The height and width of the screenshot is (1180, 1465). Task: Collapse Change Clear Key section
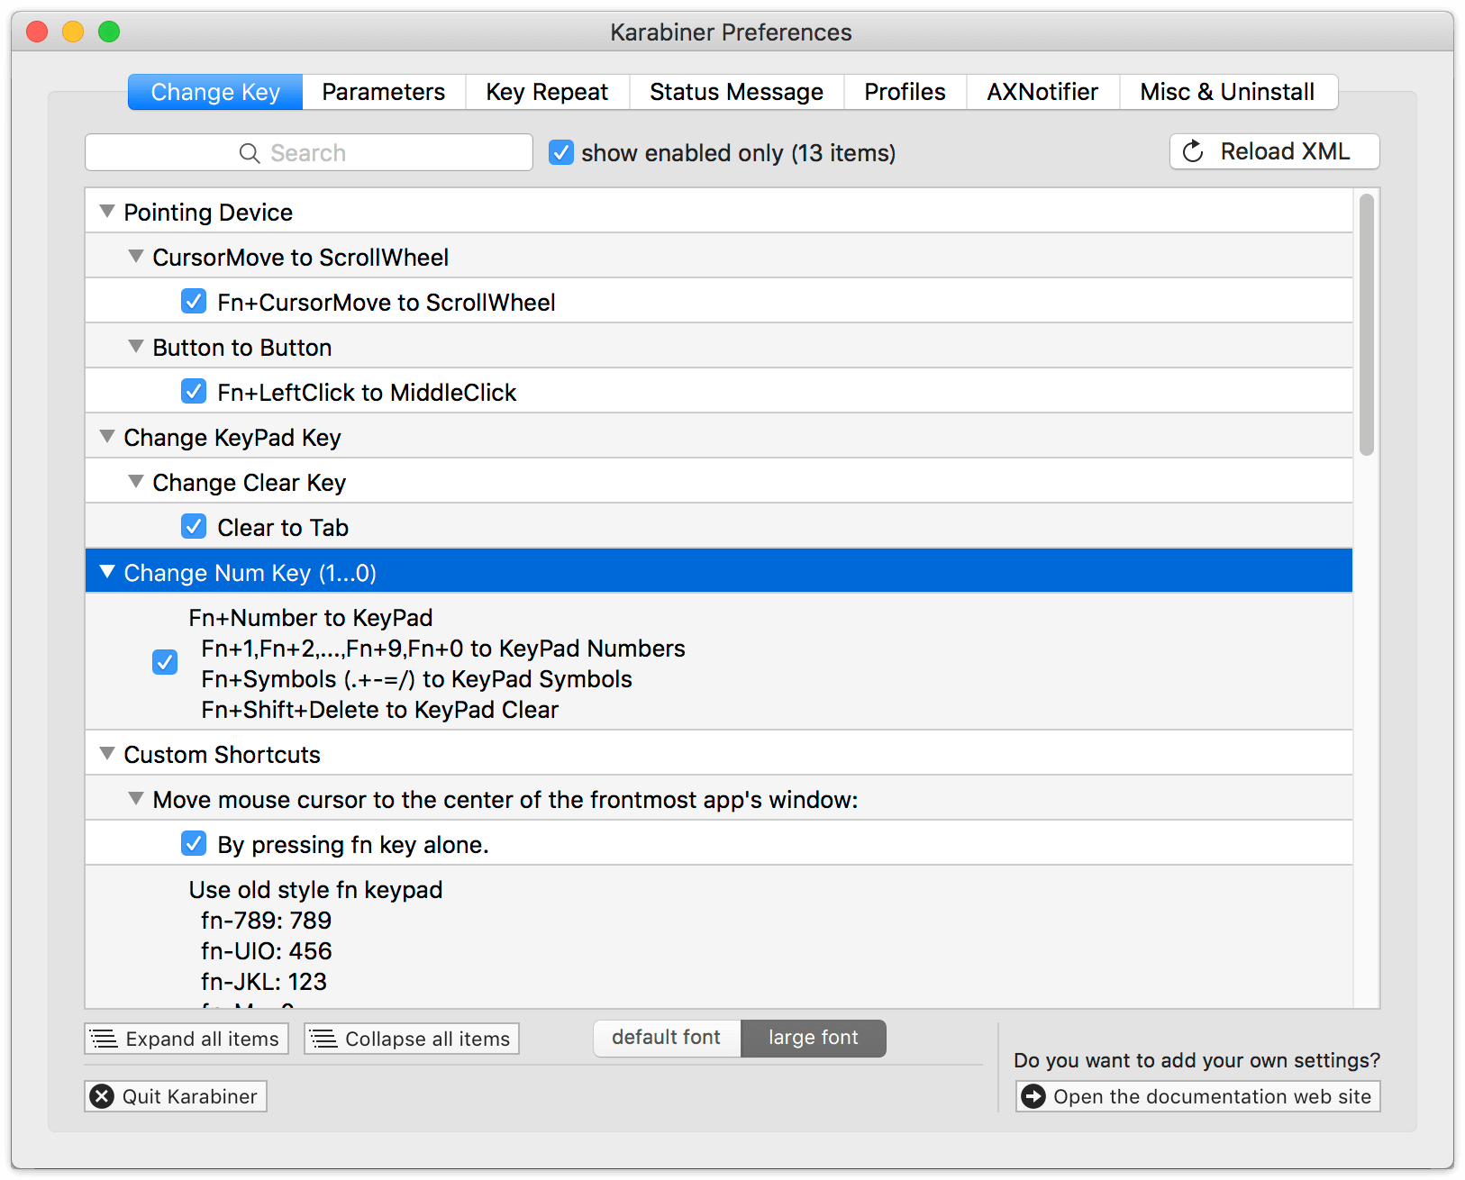pyautogui.click(x=136, y=482)
